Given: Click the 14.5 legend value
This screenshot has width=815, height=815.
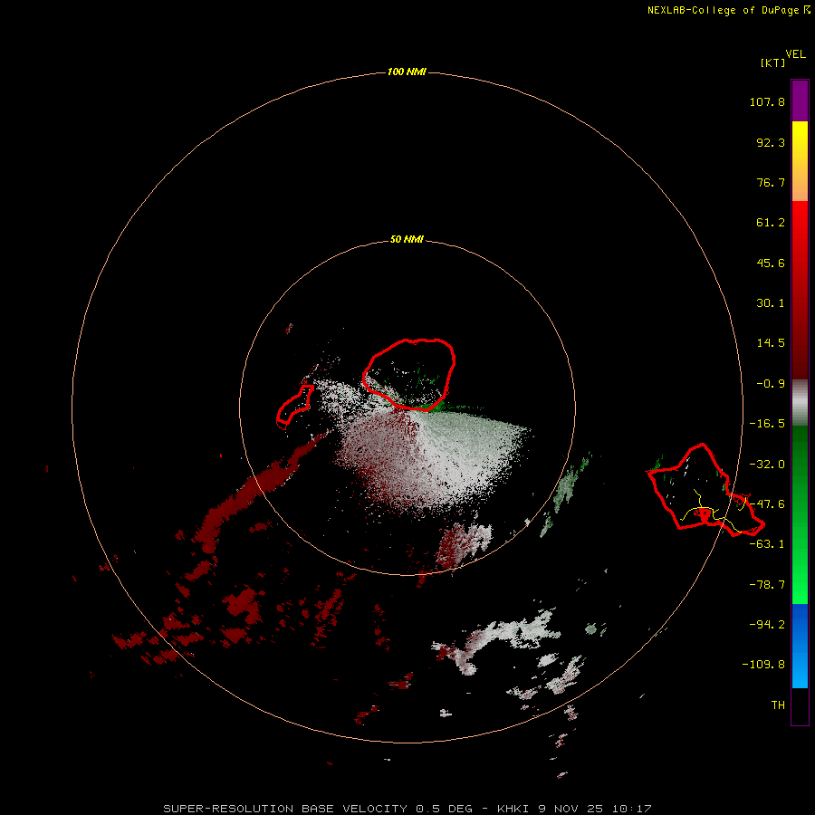Looking at the screenshot, I should (771, 343).
